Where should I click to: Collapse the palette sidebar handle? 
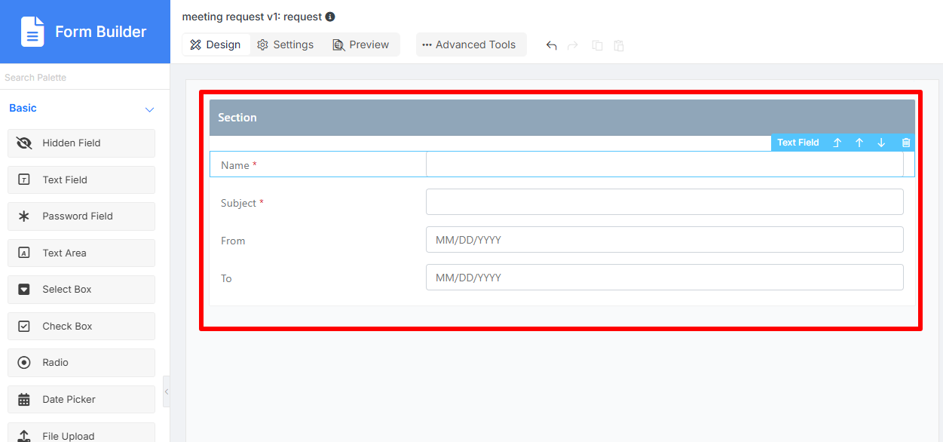167,391
